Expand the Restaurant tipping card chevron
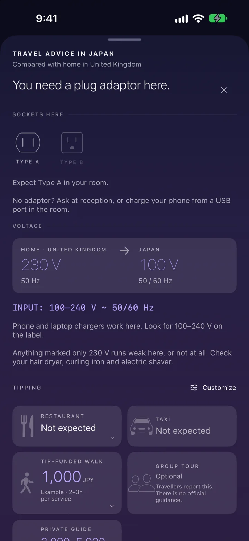Image resolution: width=249 pixels, height=541 pixels. [x=112, y=438]
